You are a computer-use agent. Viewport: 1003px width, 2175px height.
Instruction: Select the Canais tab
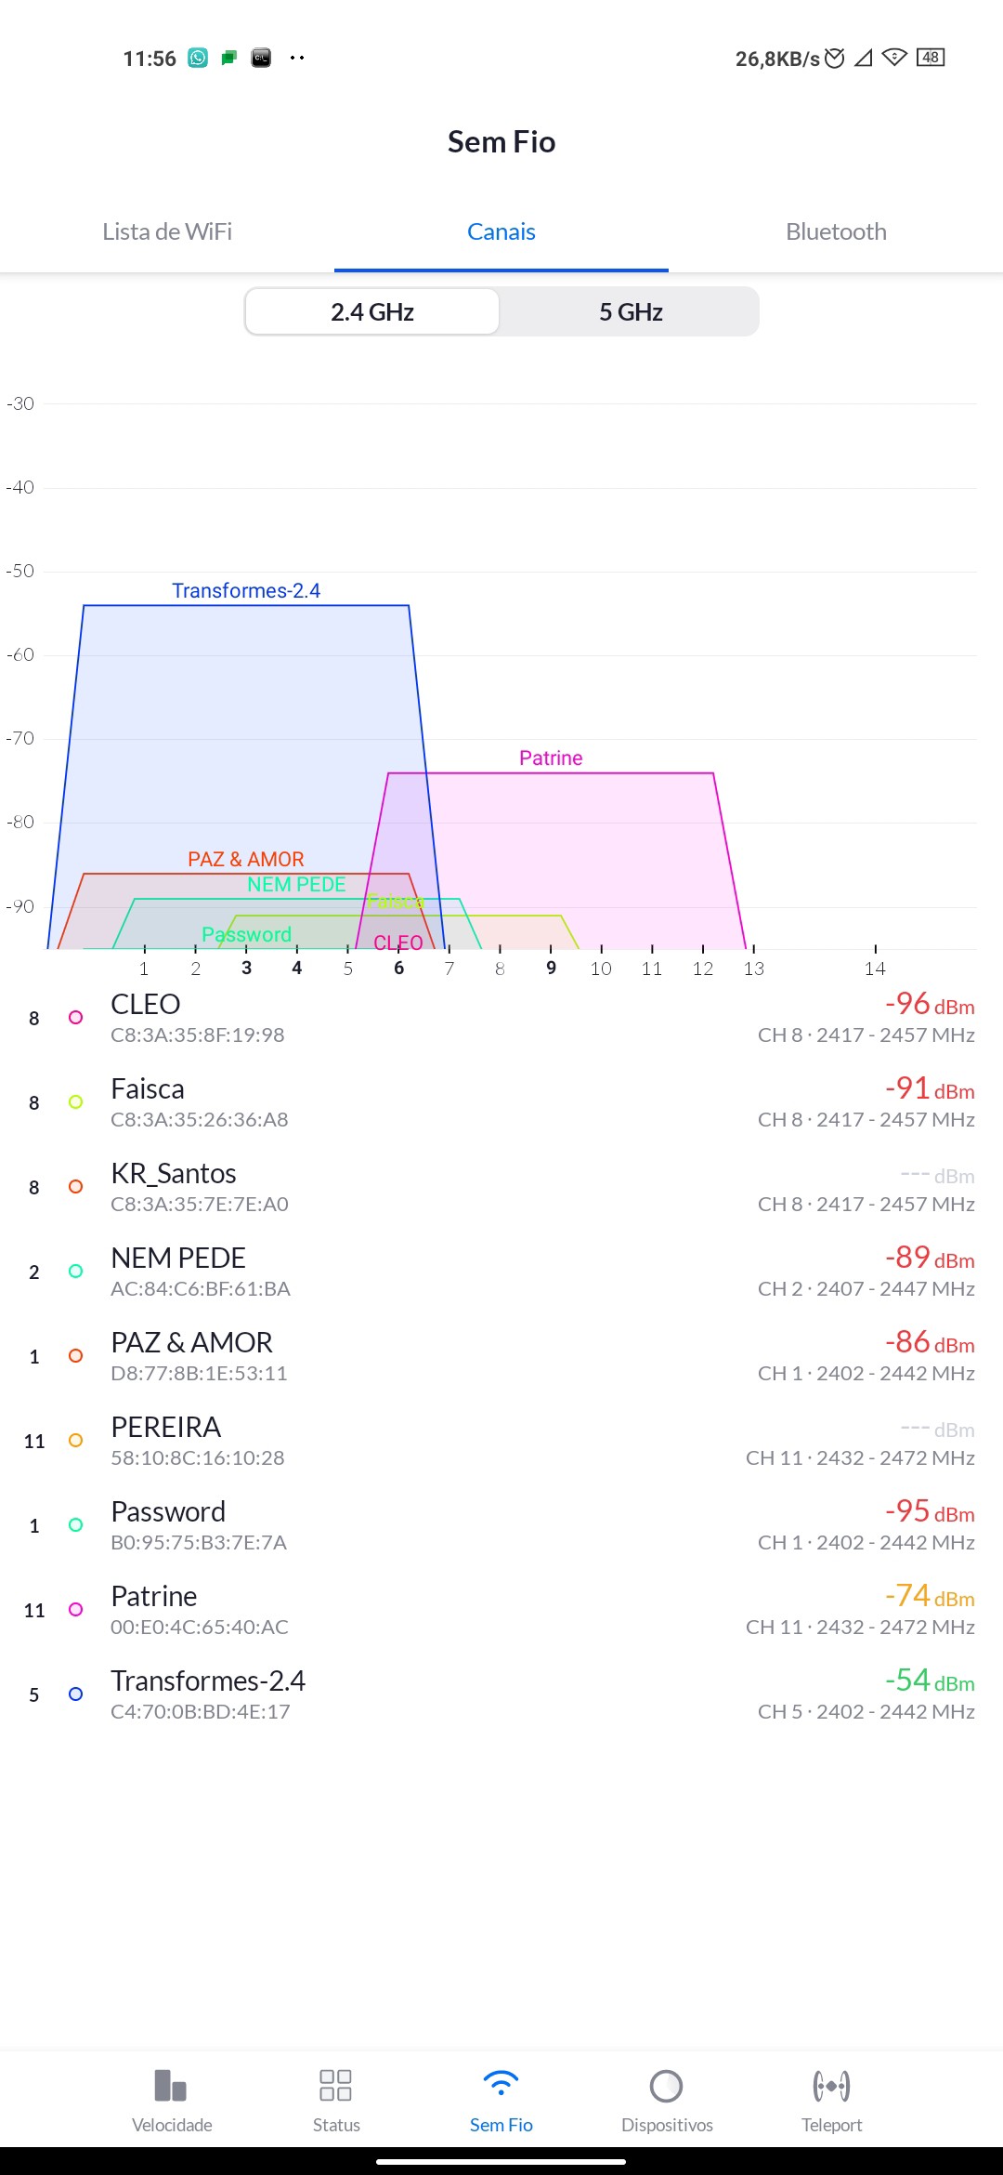[x=501, y=231]
